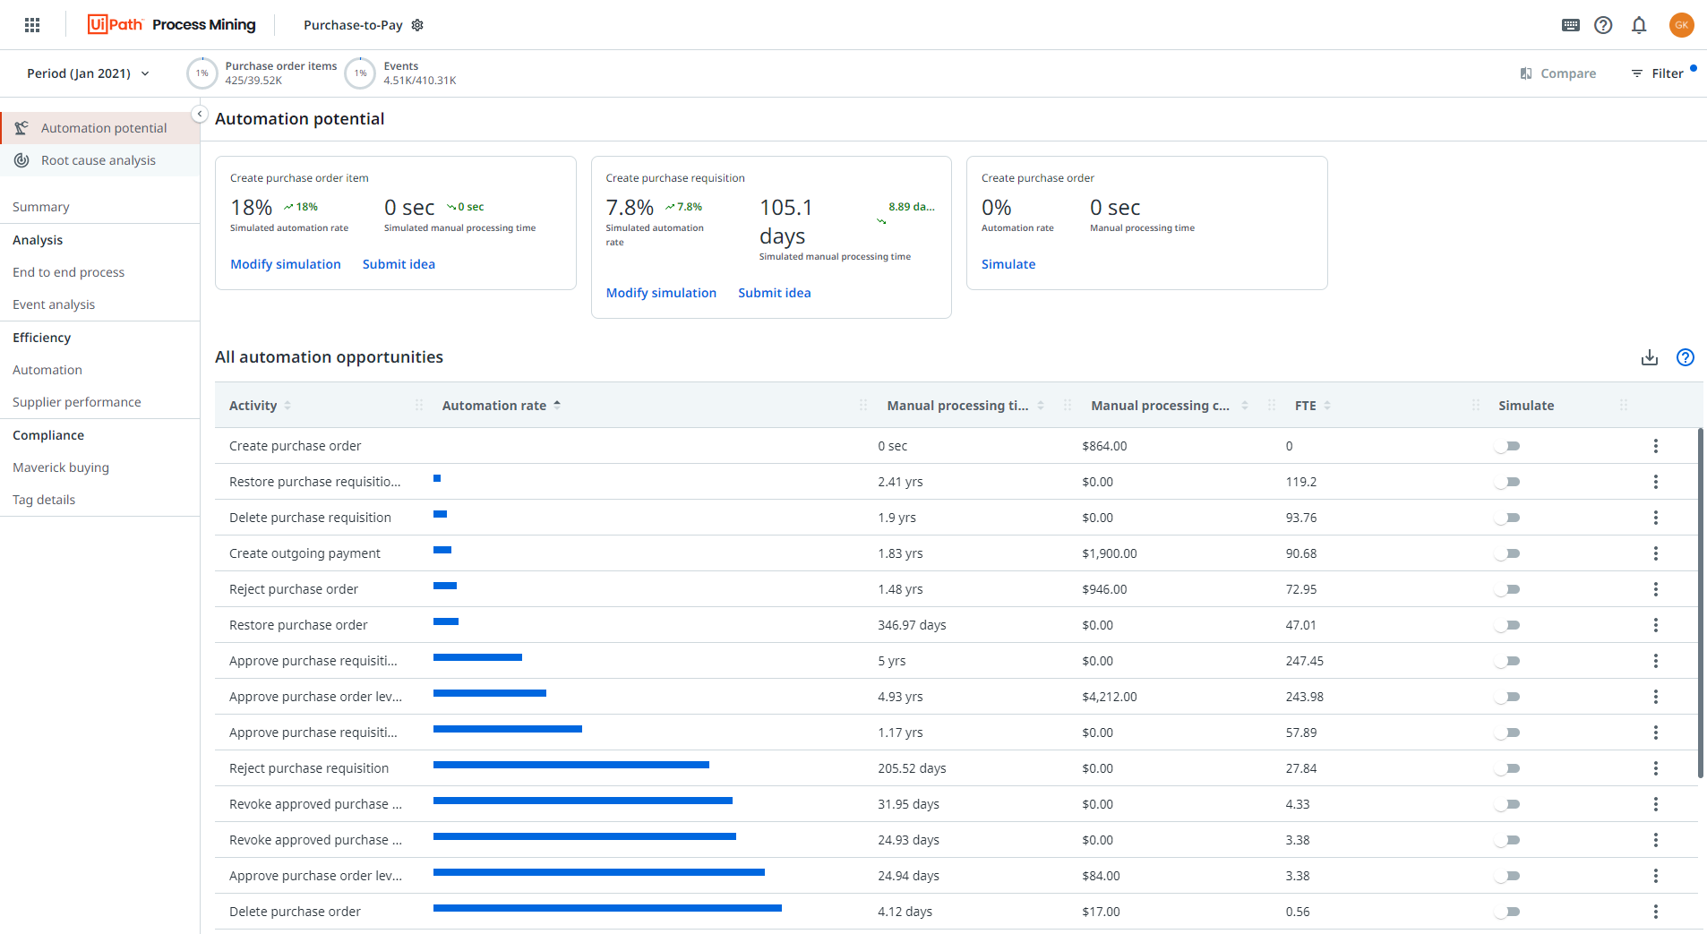1707x934 pixels.
Task: Open help for automation opportunities
Action: click(x=1686, y=357)
